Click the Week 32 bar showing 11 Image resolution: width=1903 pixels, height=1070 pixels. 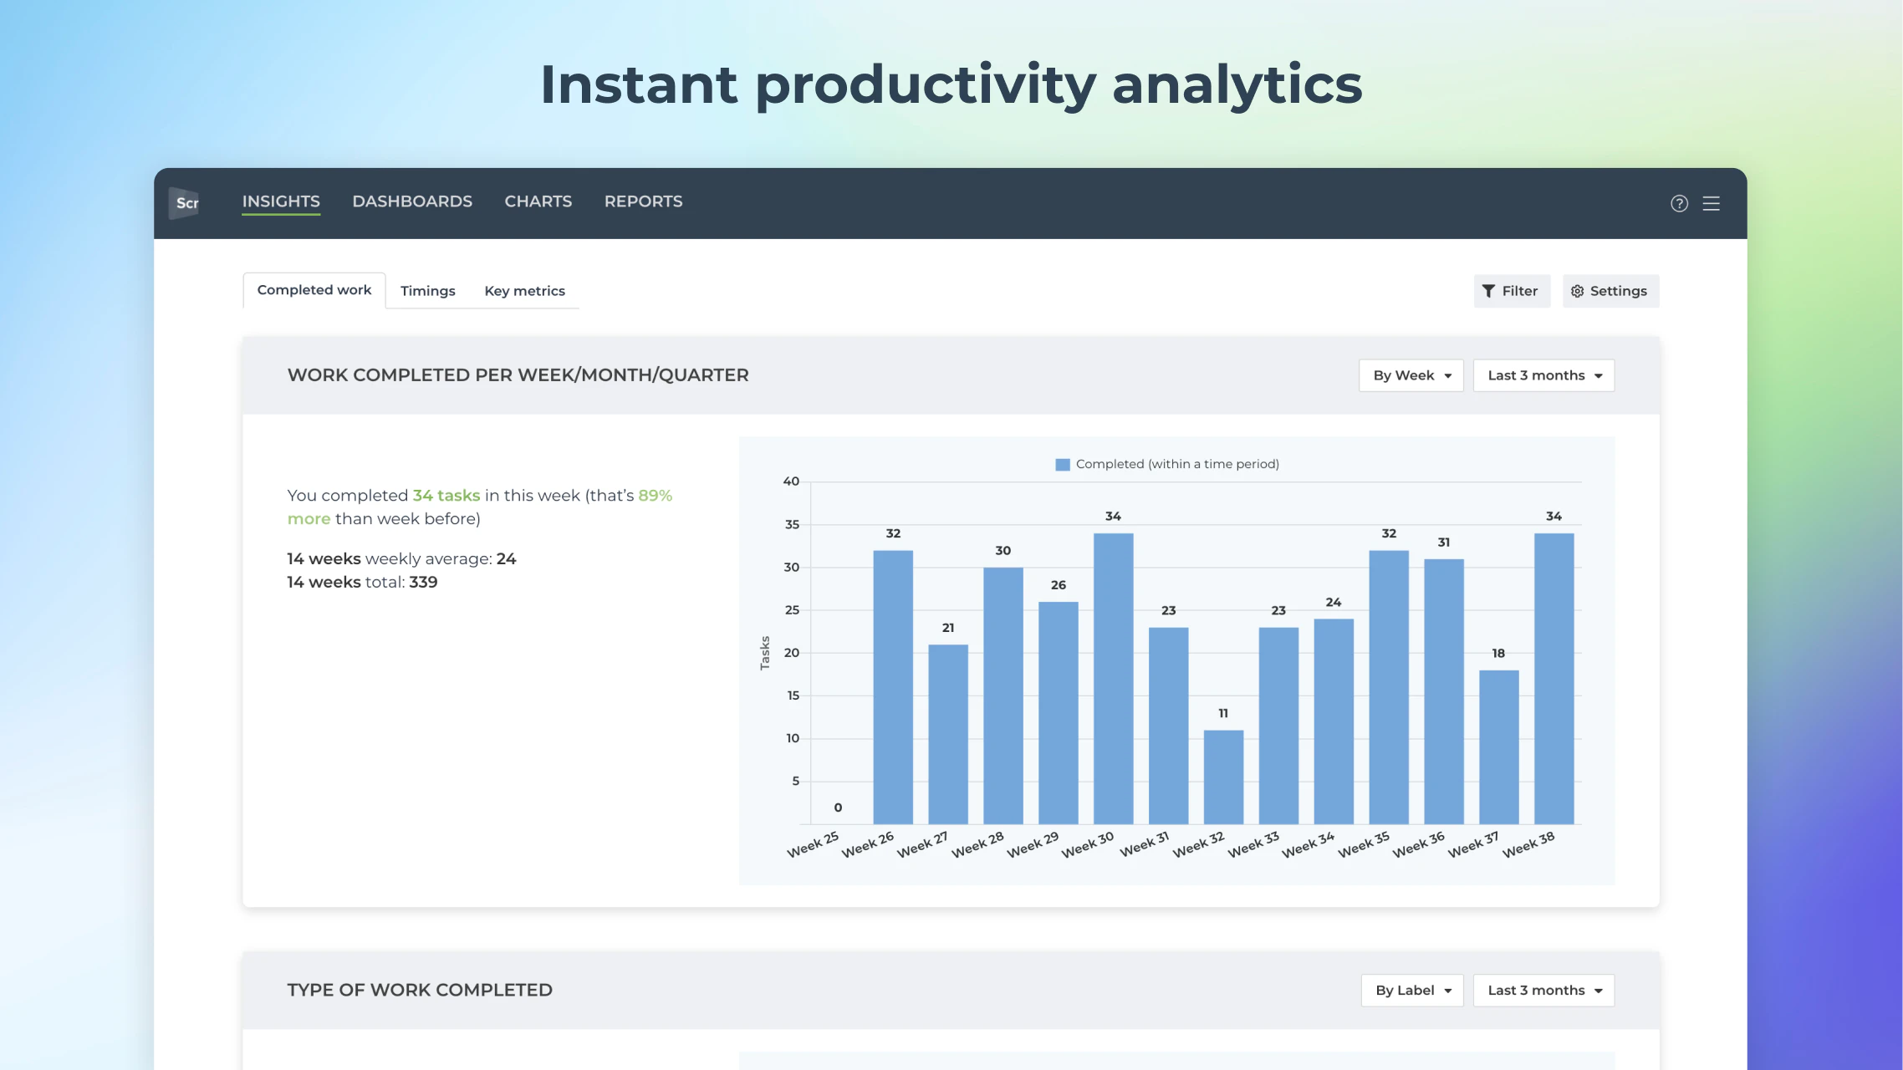(x=1223, y=777)
